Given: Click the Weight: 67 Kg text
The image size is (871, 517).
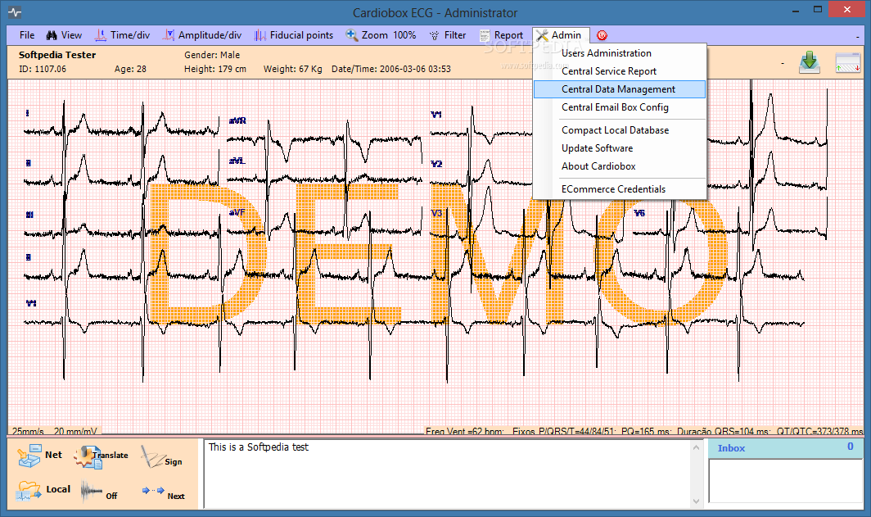Looking at the screenshot, I should point(293,69).
